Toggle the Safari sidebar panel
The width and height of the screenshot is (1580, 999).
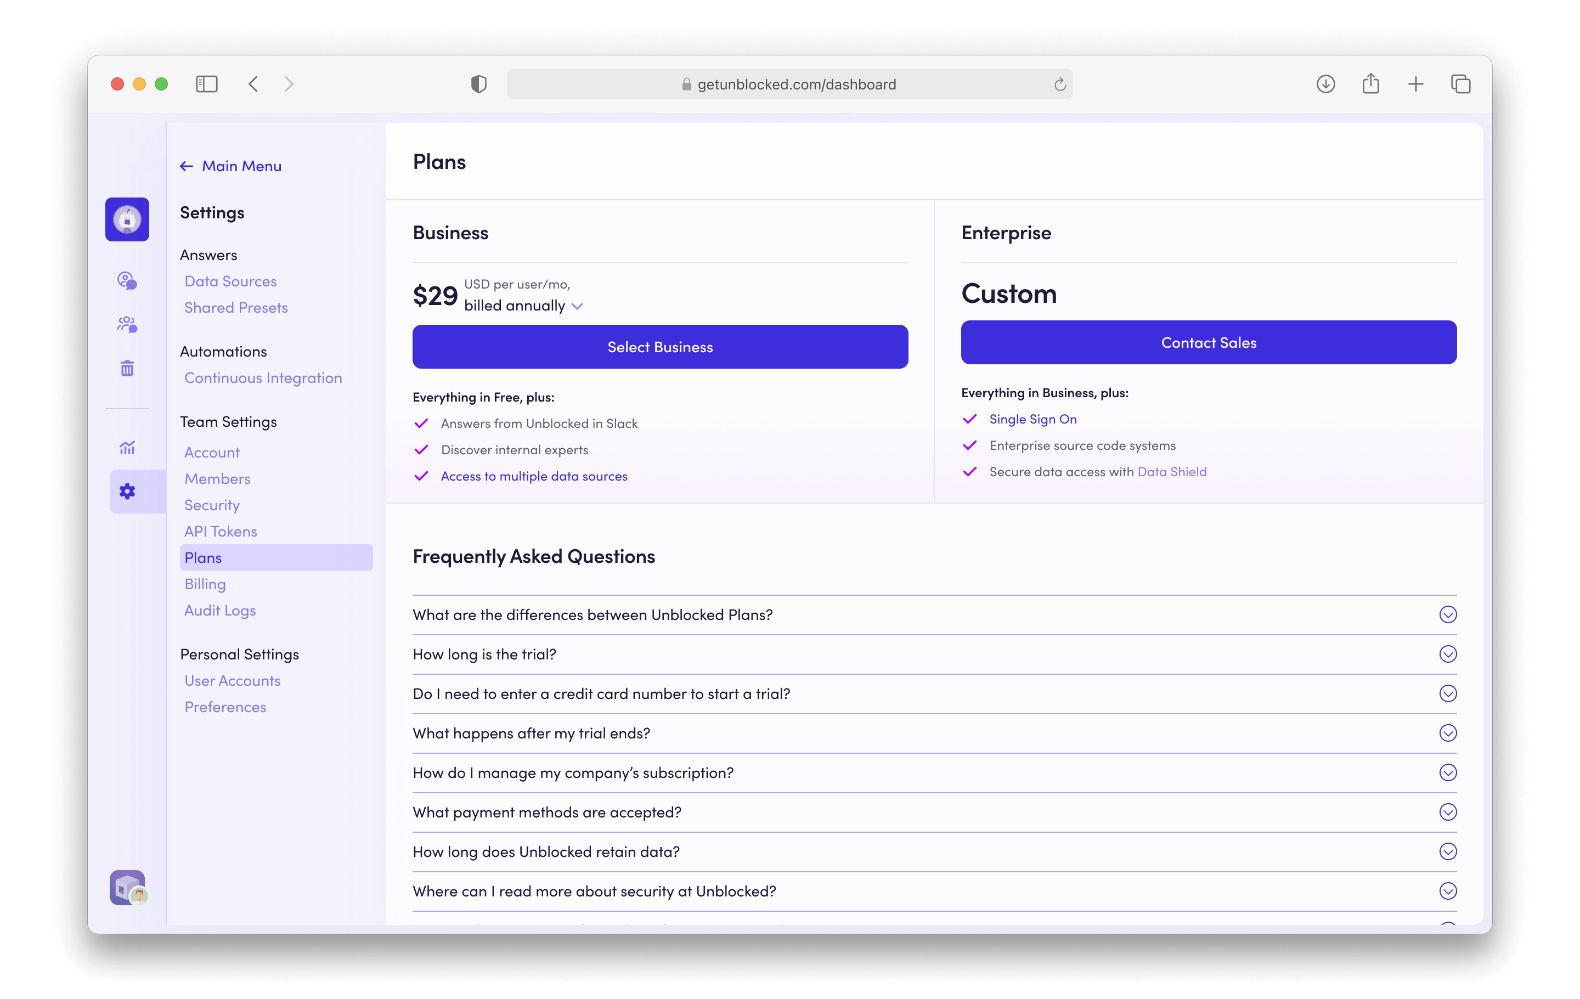[x=207, y=84]
